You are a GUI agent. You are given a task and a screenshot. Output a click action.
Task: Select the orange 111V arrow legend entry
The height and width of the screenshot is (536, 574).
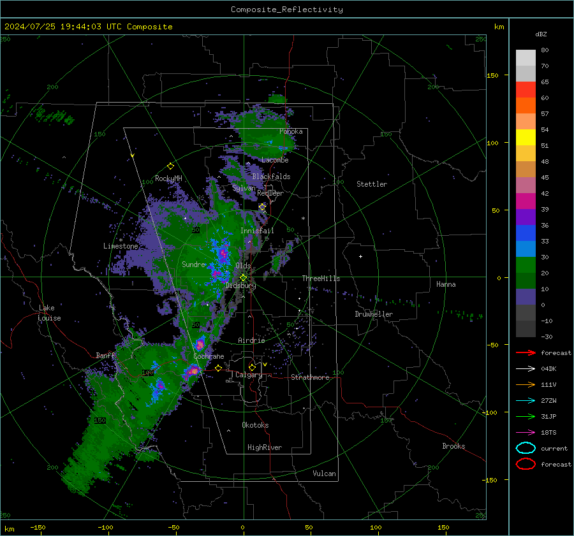(x=526, y=384)
